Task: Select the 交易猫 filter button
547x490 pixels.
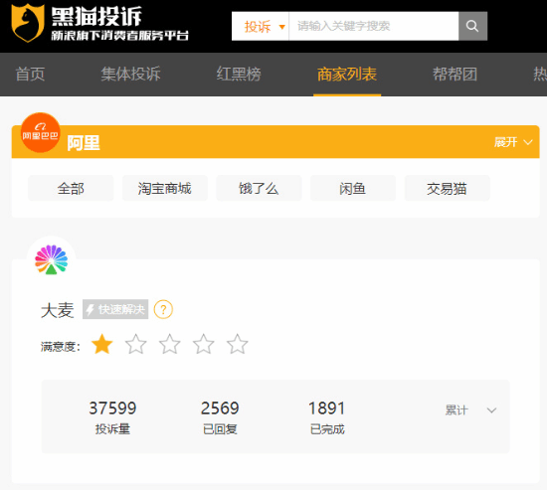Action: pos(447,188)
